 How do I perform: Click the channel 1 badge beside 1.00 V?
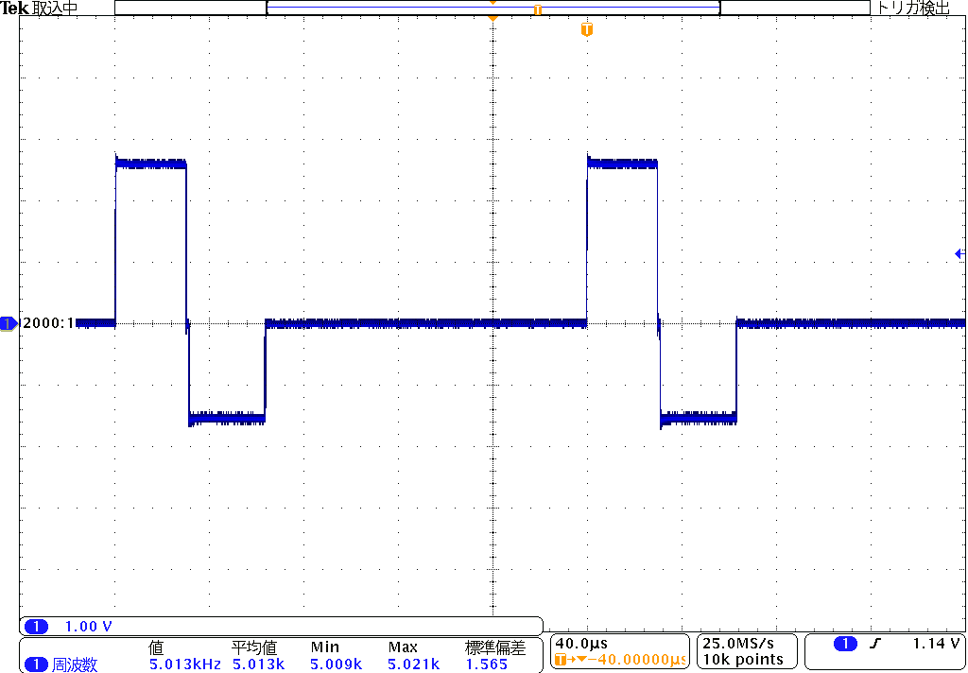point(36,627)
